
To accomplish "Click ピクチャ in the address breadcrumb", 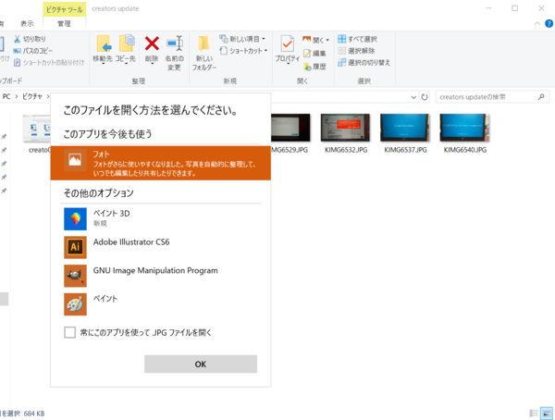I will click(32, 97).
